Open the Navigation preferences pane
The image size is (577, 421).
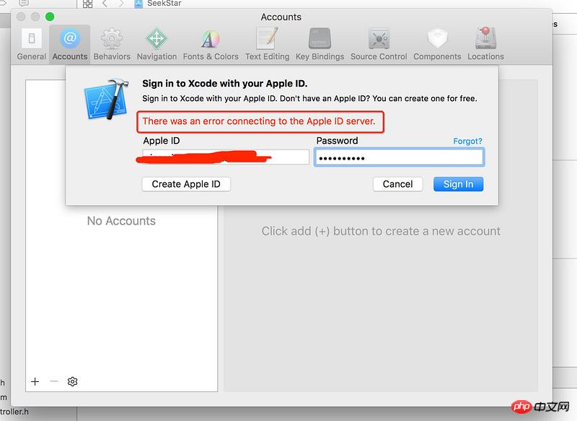point(157,44)
